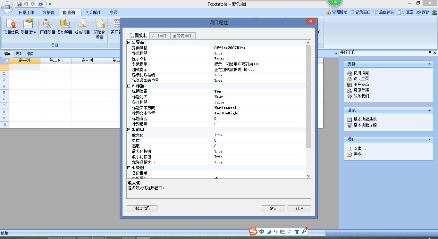Select the 项目属性 tab in dialog
Screen dimensions: 438x239
138,35
